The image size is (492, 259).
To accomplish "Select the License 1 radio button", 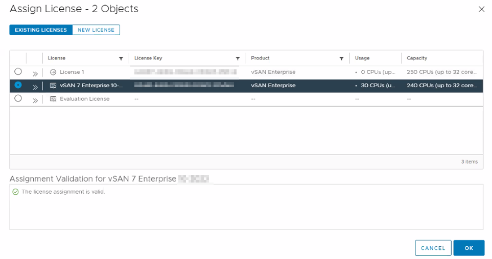I will tap(18, 72).
